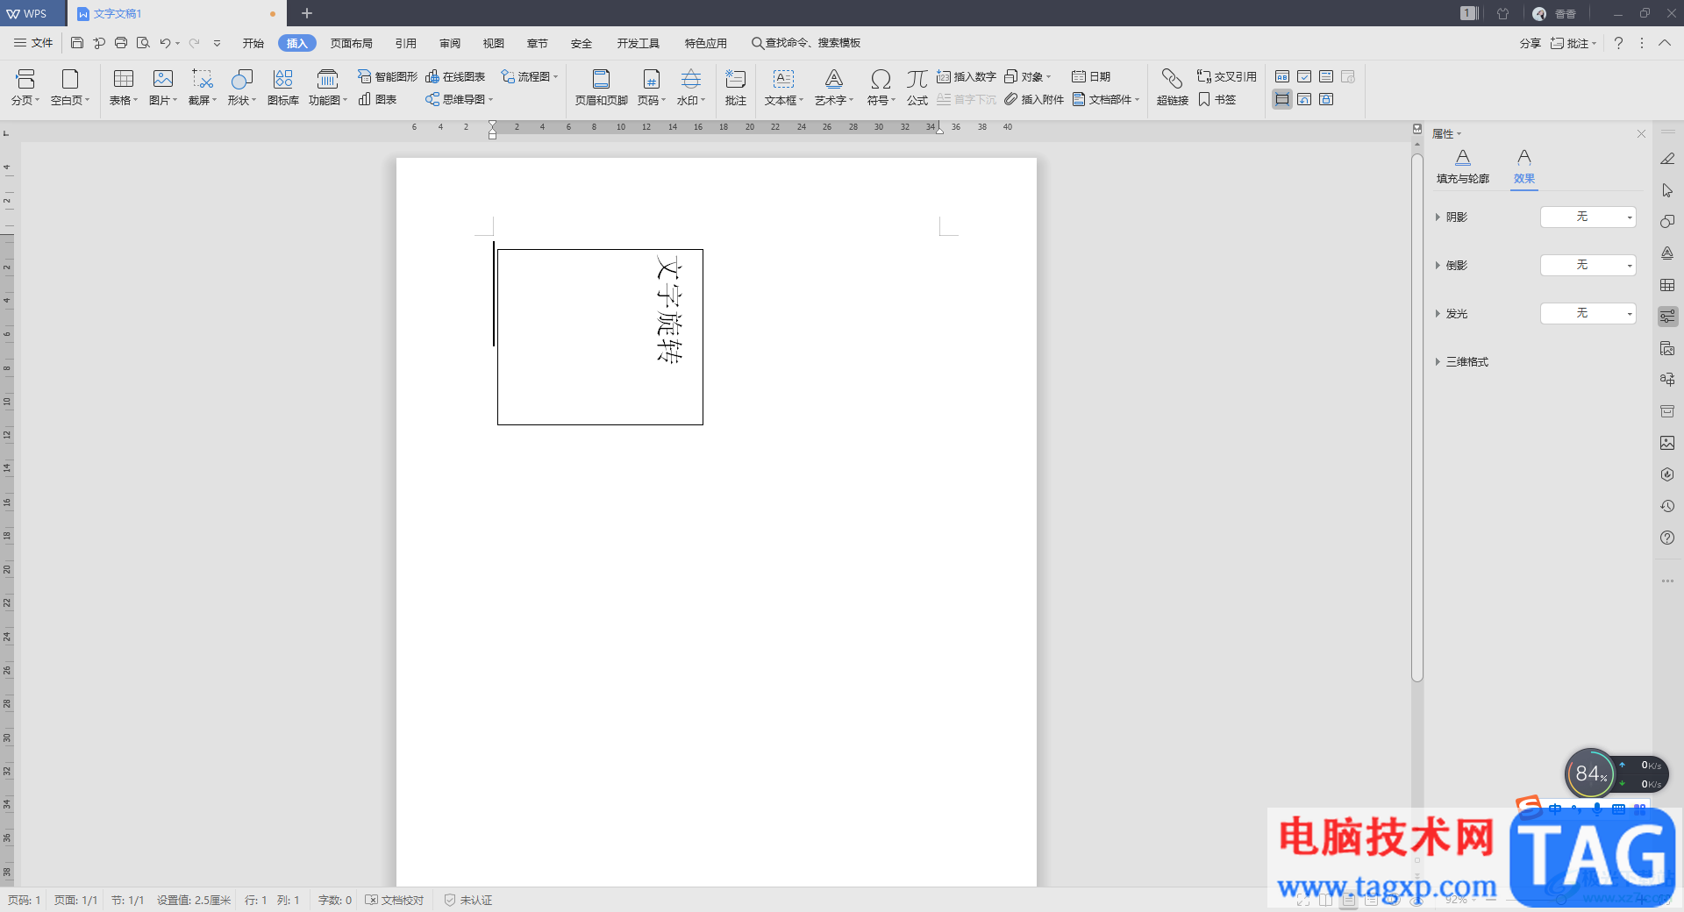Click the checkbox form field control icon

point(1304,77)
